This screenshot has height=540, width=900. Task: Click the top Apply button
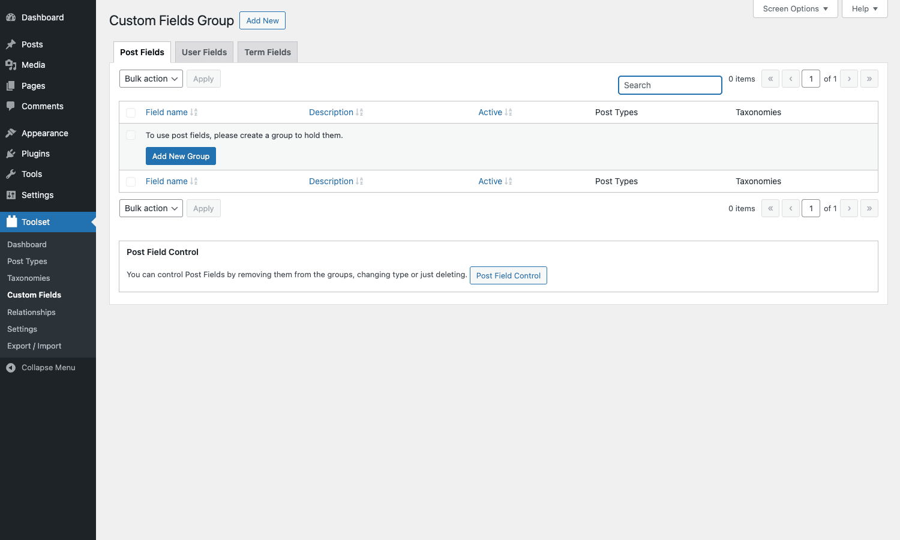(203, 79)
